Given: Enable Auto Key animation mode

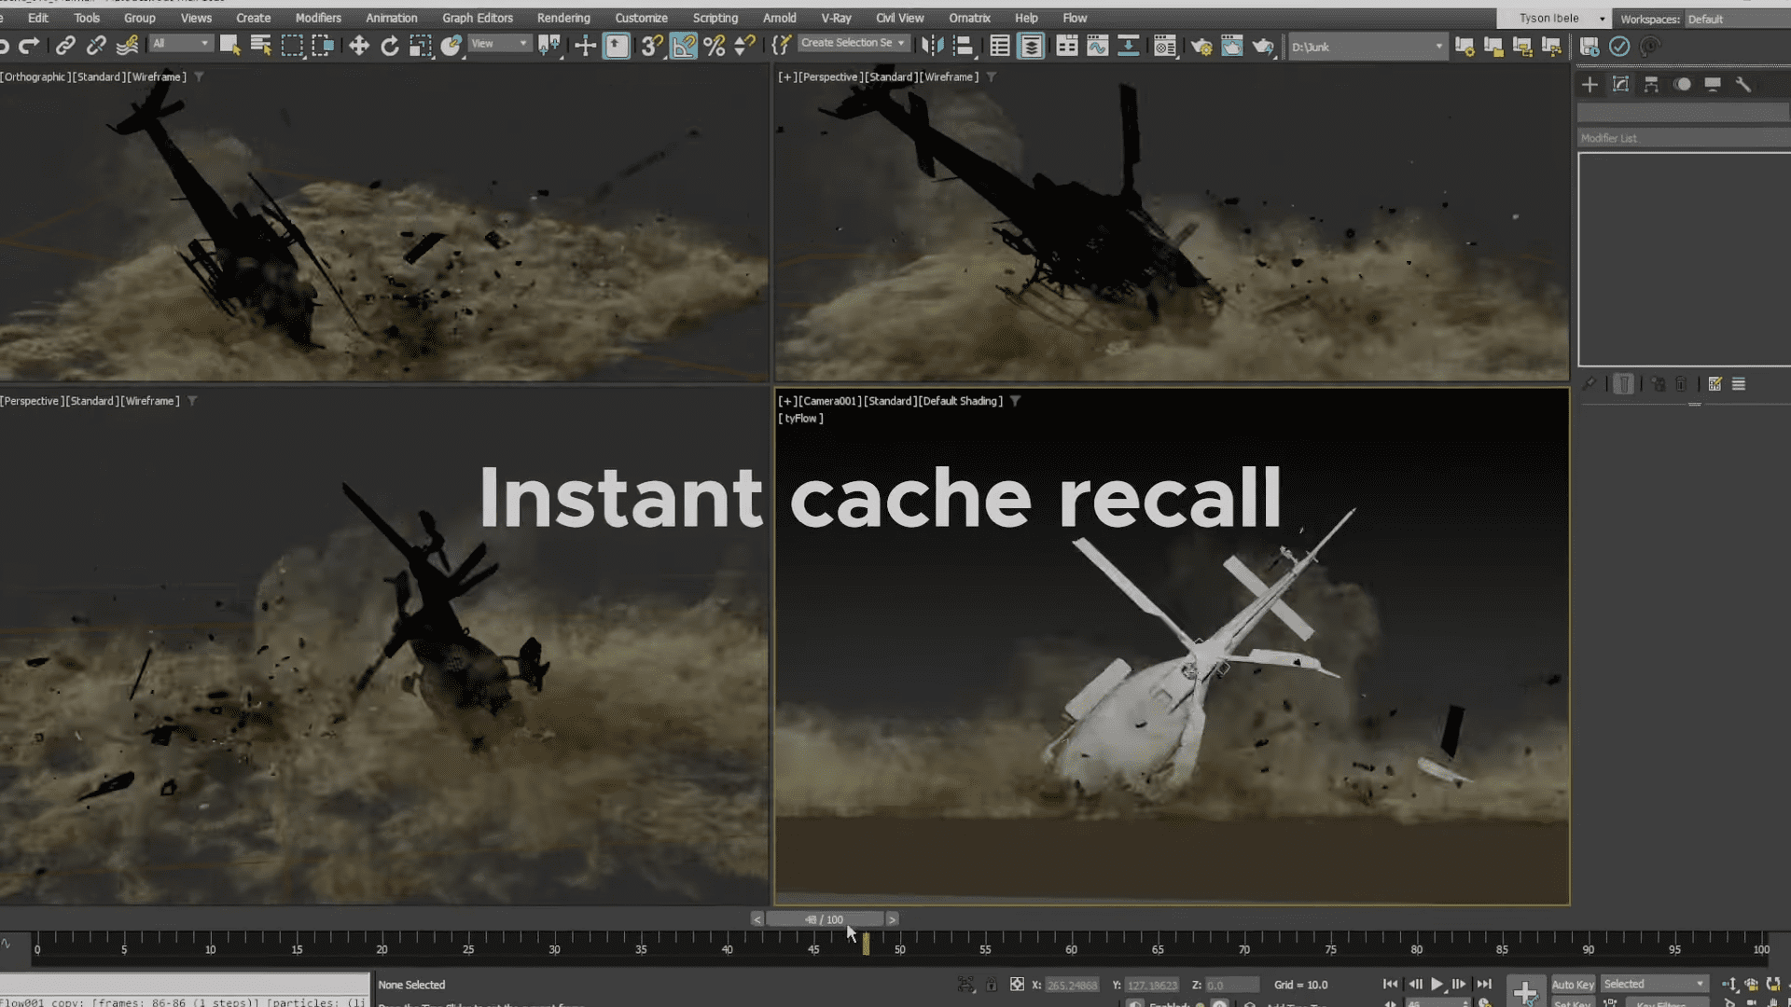Looking at the screenshot, I should point(1572,984).
